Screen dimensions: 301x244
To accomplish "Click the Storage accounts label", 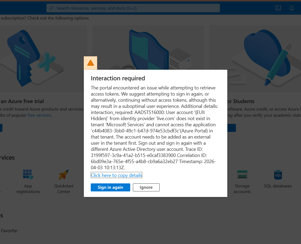I will click(x=242, y=189).
